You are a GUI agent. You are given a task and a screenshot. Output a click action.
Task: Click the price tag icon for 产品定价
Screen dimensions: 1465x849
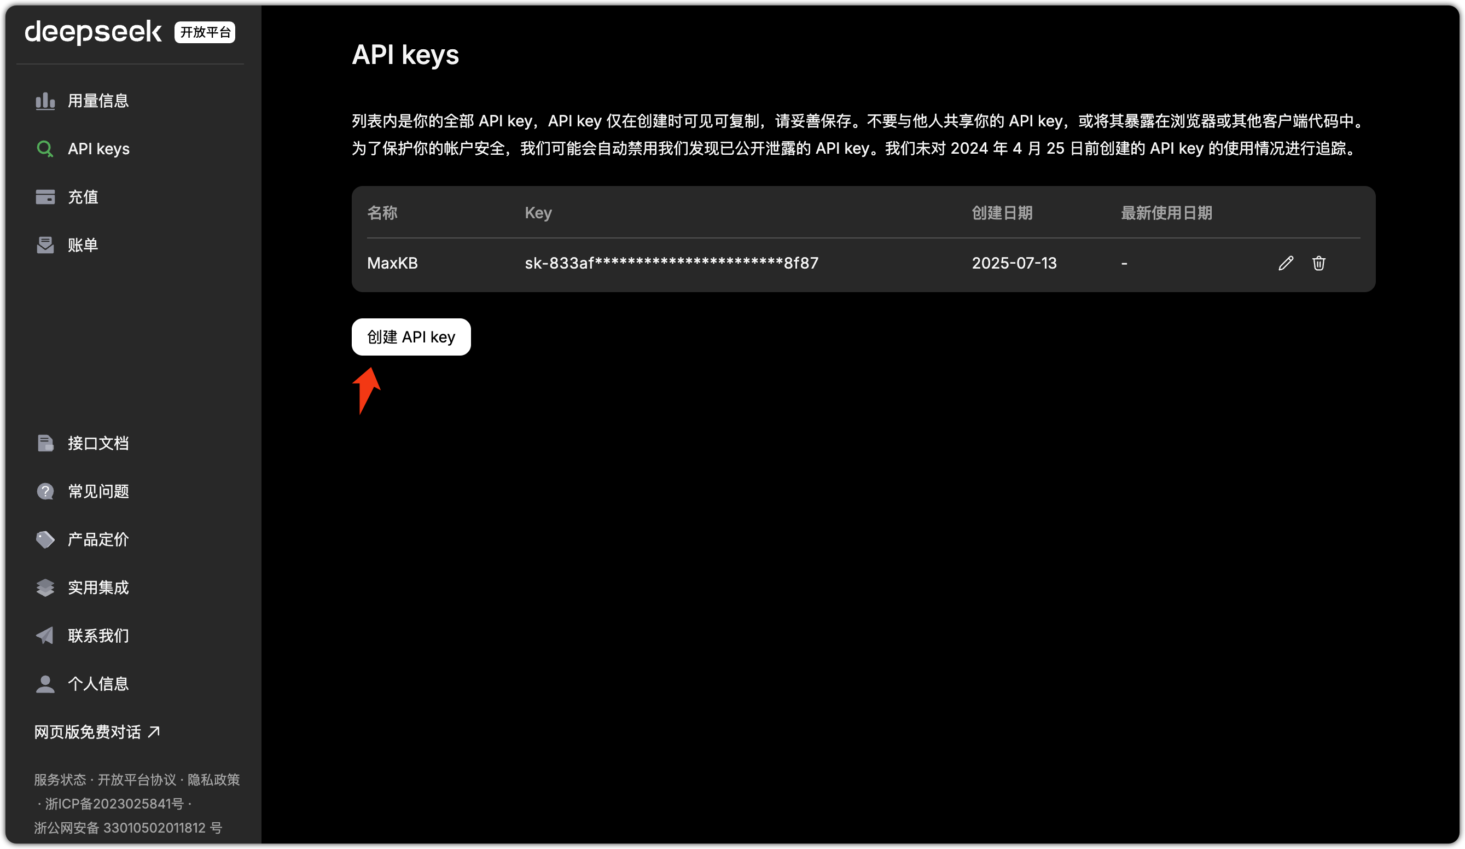click(45, 539)
